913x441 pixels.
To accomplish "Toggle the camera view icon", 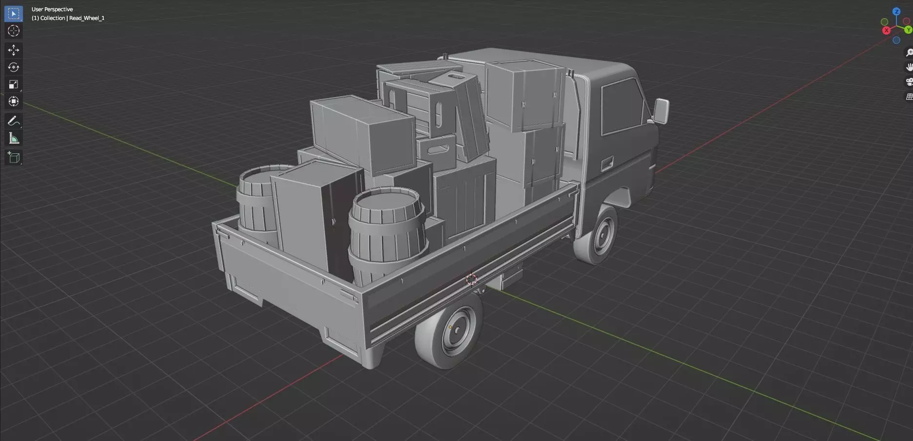I will [x=909, y=82].
